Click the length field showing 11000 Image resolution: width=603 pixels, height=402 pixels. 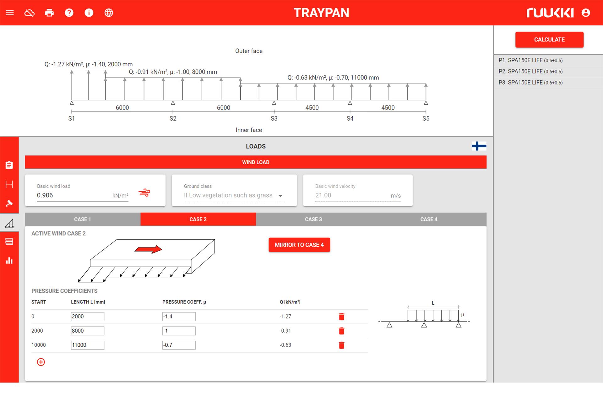pos(88,345)
